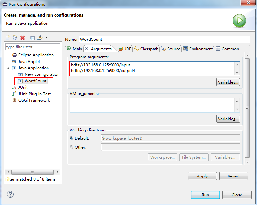Switch to the Arguments tab
Screen dimensions: 257x205
coord(99,49)
